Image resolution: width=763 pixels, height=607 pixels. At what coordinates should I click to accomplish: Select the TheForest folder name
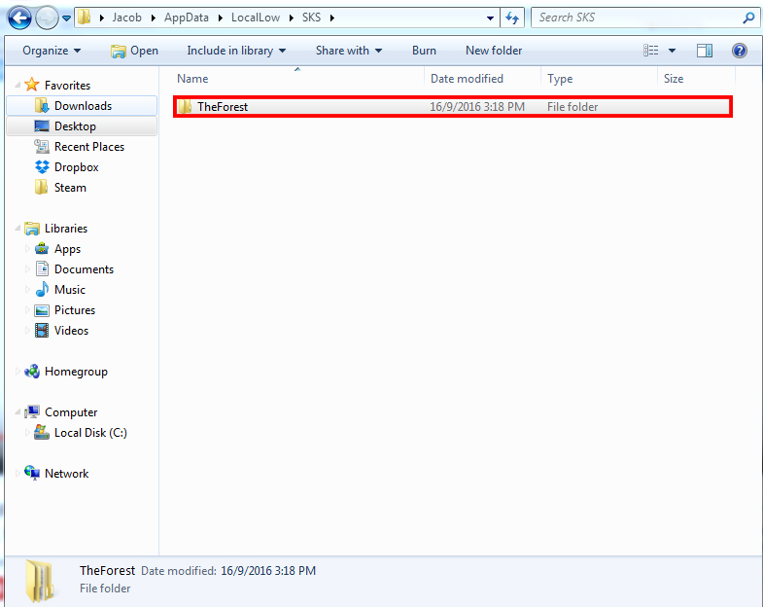[x=223, y=107]
